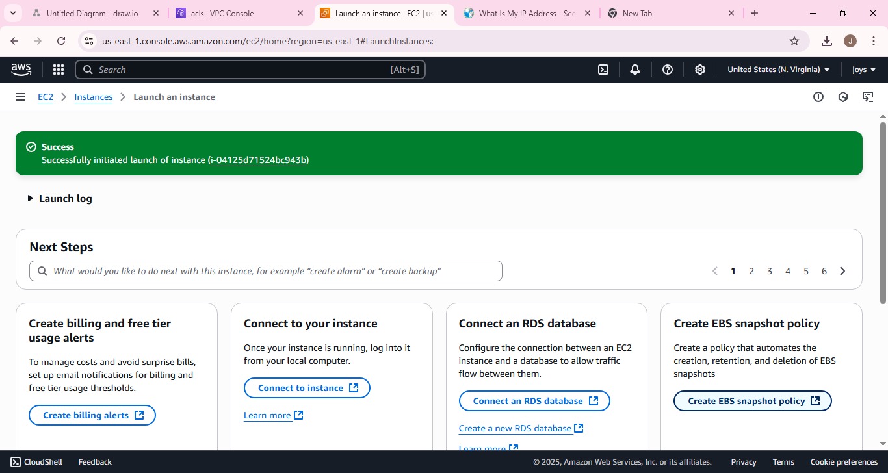Focus the Next Steps search field
Image resolution: width=888 pixels, height=473 pixels.
click(266, 271)
